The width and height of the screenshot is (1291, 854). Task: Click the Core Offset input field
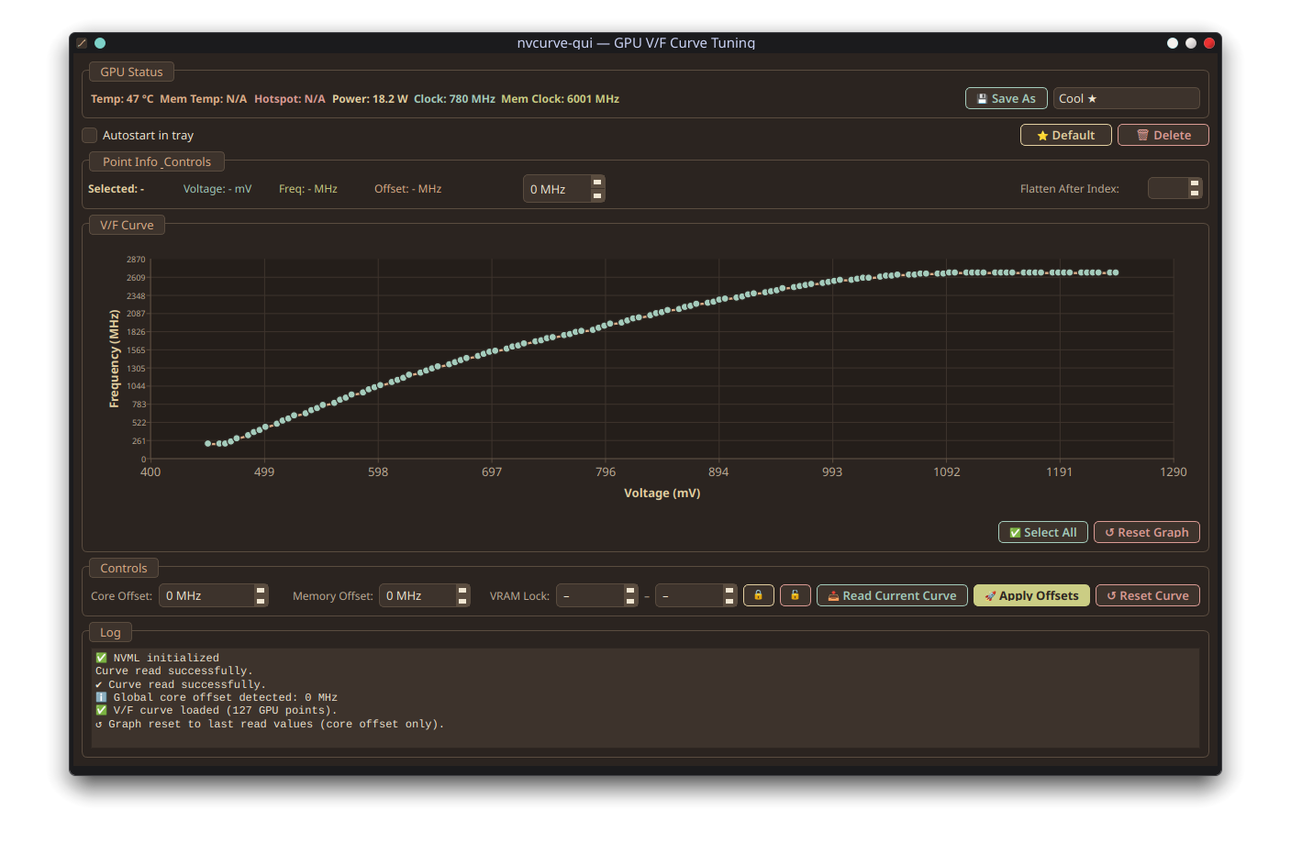coord(206,595)
